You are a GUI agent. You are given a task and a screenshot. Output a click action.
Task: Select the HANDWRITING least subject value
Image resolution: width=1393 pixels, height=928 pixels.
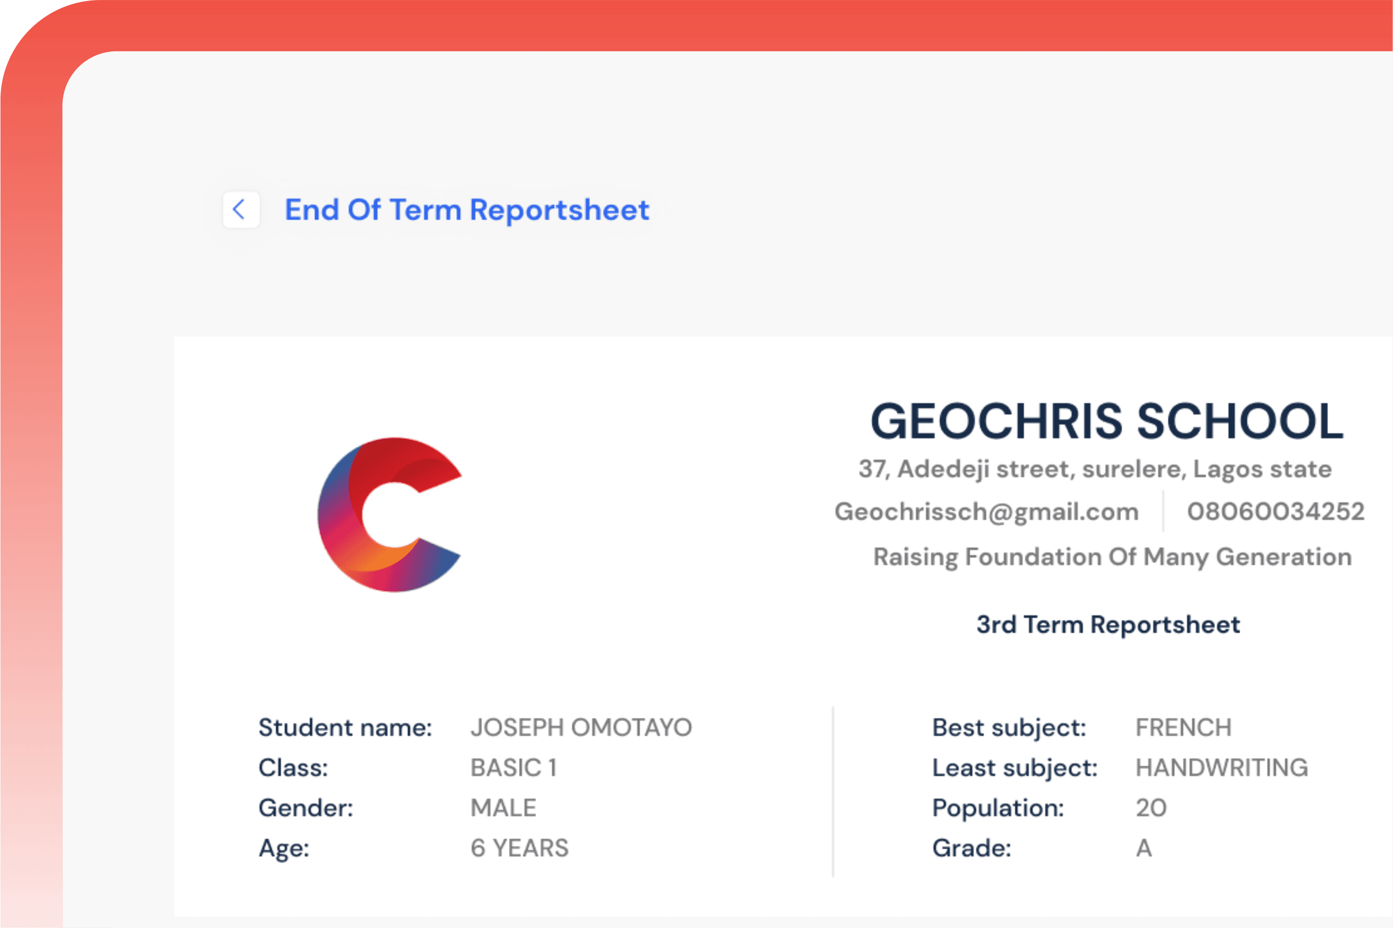[1221, 768]
